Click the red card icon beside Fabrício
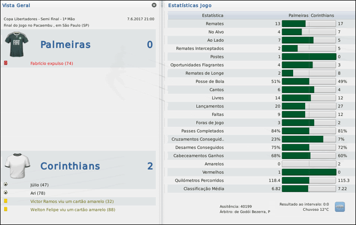The height and width of the screenshot is (225, 356). pyautogui.click(x=6, y=63)
